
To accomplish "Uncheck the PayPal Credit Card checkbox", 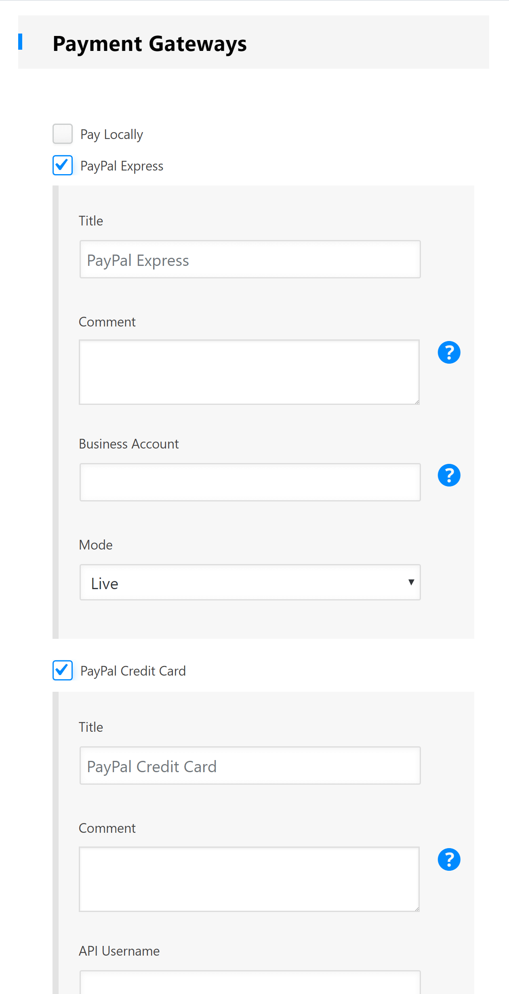I will point(63,670).
